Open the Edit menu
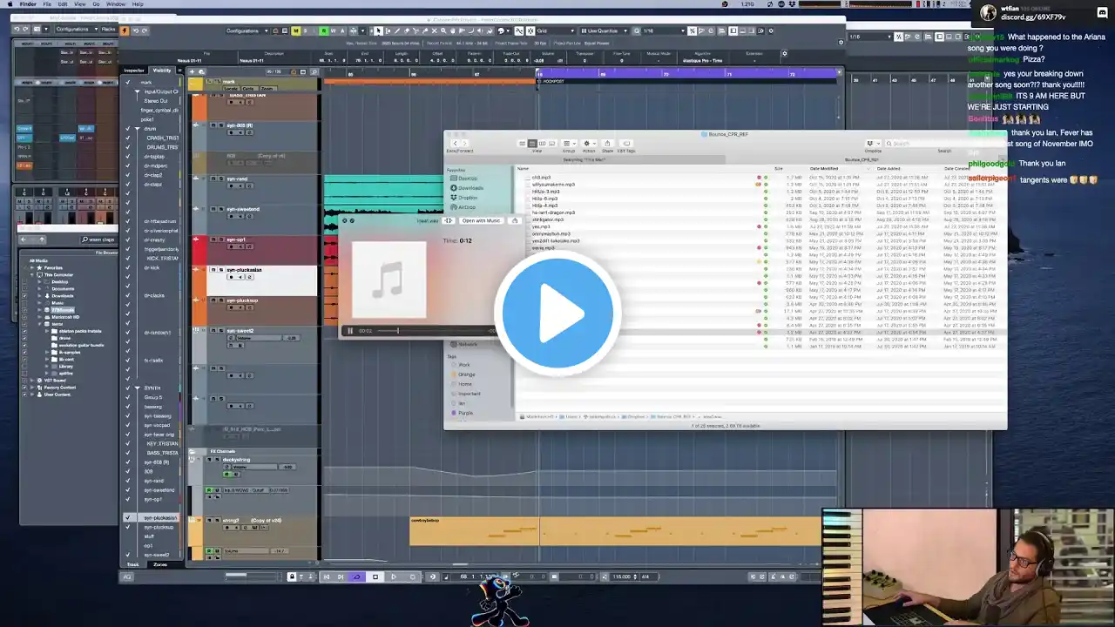Screen dimensions: 1115x627 (x=62, y=4)
